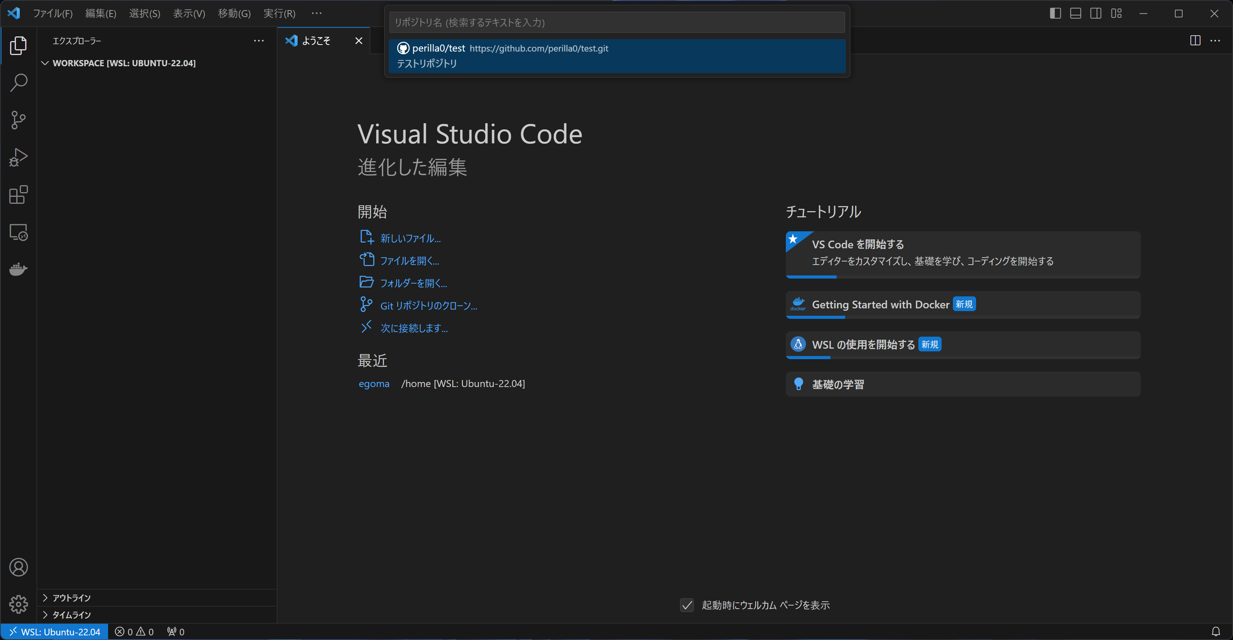Uncheck 起動時にウェルカム ページを表示
Screen dimensions: 1233x640
coord(687,605)
